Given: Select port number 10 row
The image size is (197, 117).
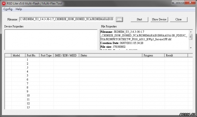Looking at the screenshot, I should [x=98, y=95].
